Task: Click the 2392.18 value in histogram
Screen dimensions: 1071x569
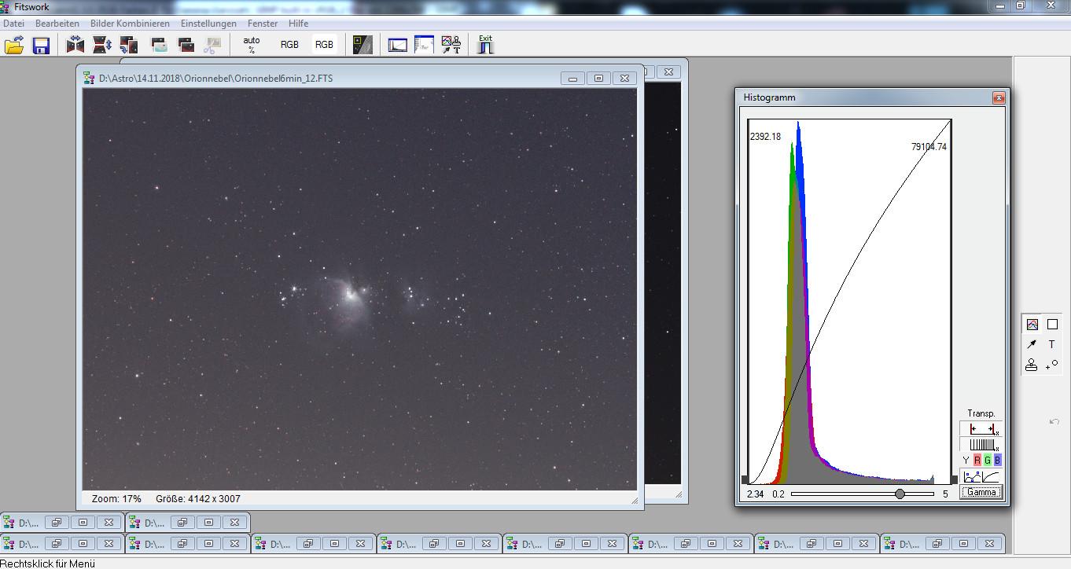Action: [x=765, y=137]
